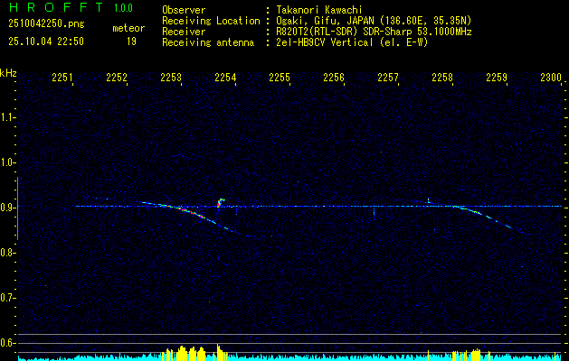
Task: Click the 2el-HB9CV Vertical antenna text
Action: 353,42
